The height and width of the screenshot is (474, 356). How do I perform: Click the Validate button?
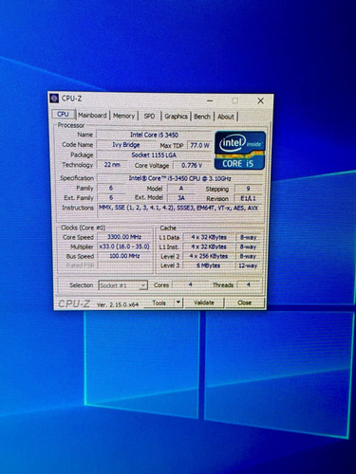coord(204,302)
